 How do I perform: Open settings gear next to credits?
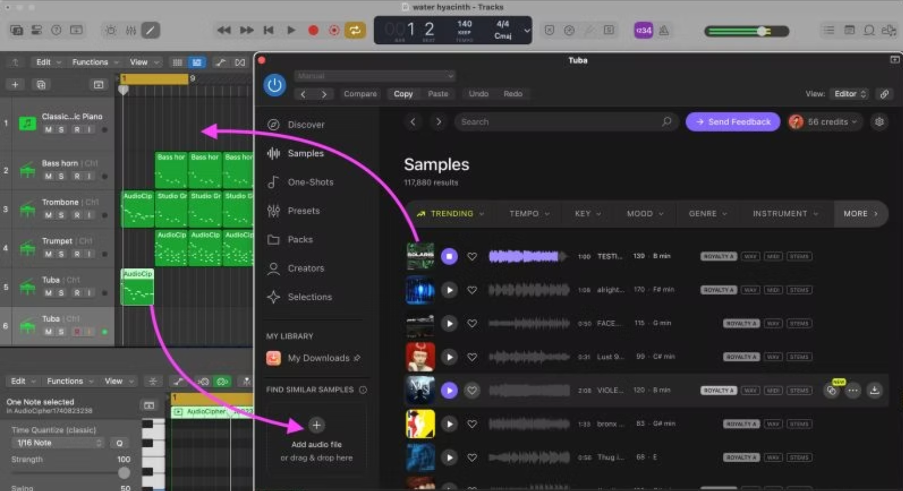point(879,122)
